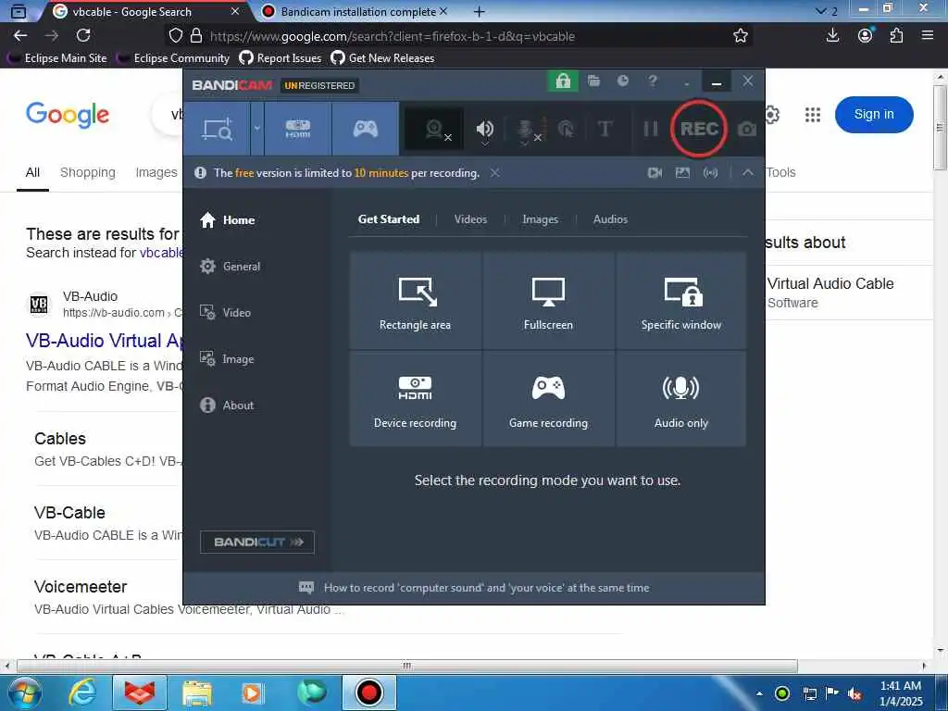Image resolution: width=948 pixels, height=711 pixels.
Task: Click muted volume icon in system tray
Action: 854,693
